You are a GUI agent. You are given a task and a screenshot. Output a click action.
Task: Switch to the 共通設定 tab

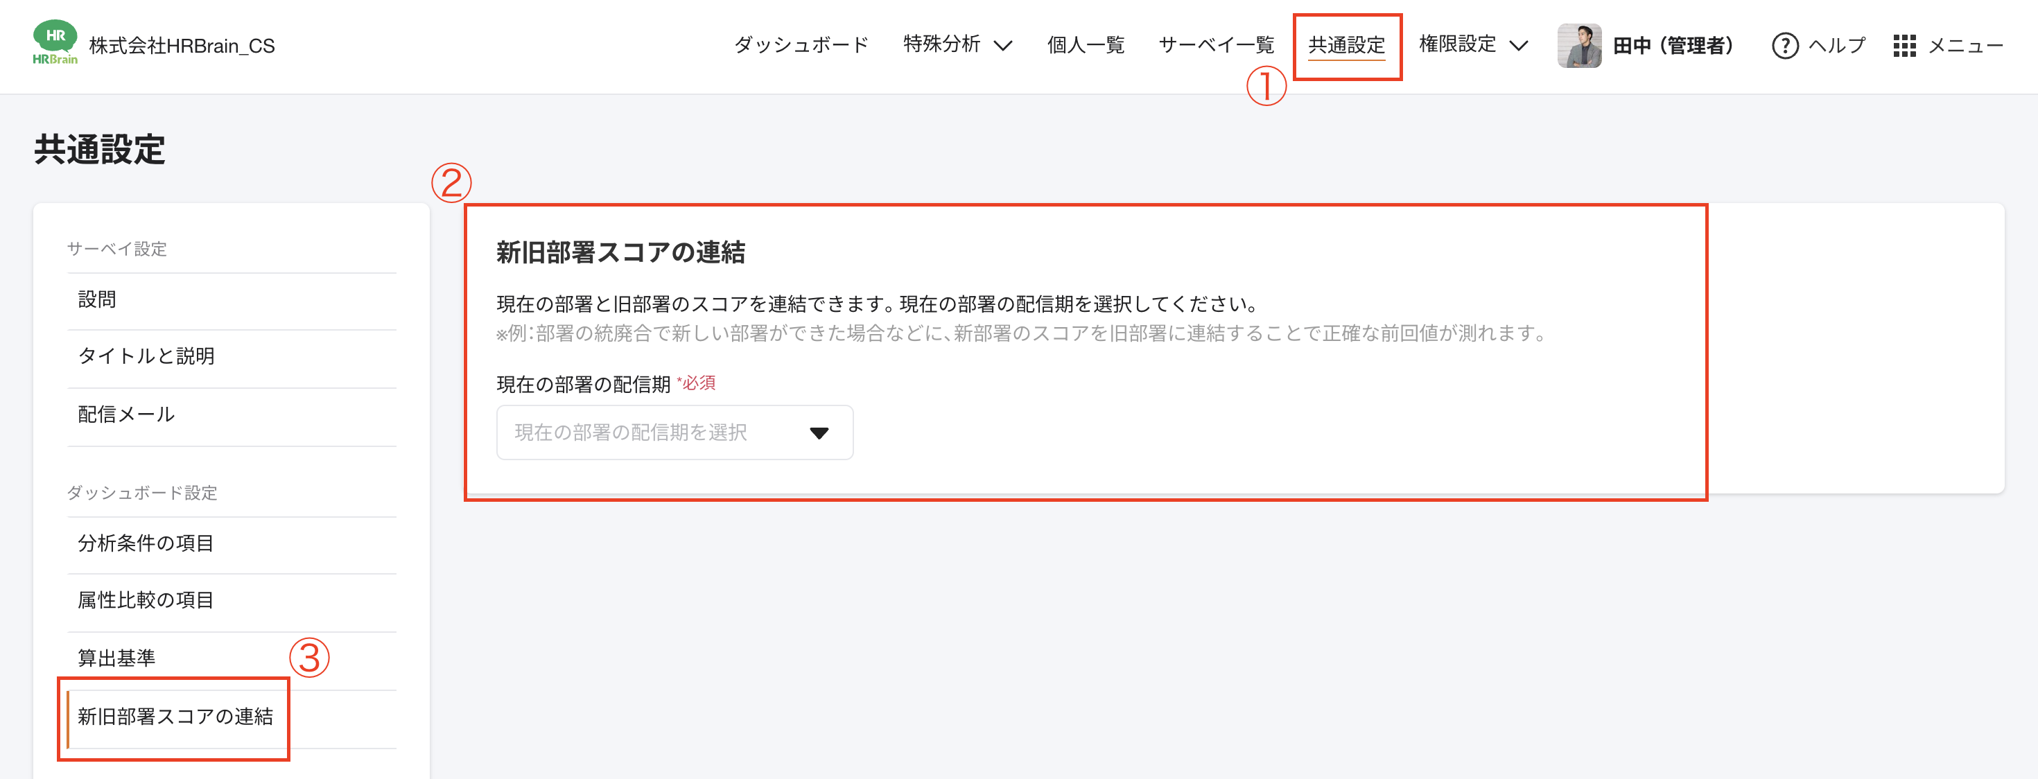(x=1348, y=45)
